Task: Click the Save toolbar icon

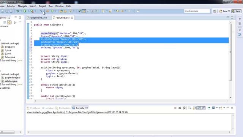Action: pyautogui.click(x=2, y=11)
